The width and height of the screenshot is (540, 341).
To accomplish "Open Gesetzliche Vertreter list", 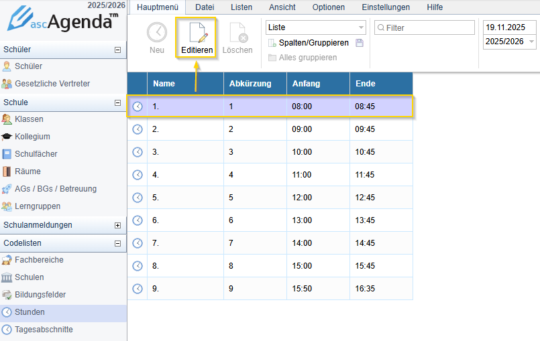I will [x=52, y=84].
